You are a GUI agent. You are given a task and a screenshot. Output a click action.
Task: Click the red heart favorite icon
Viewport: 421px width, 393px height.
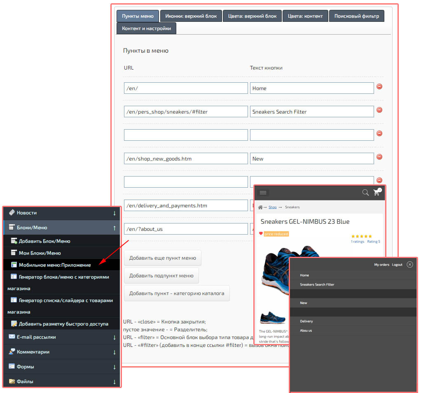pos(261,233)
